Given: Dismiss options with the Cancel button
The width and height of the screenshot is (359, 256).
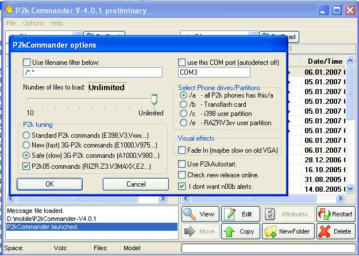Looking at the screenshot, I should (x=136, y=184).
